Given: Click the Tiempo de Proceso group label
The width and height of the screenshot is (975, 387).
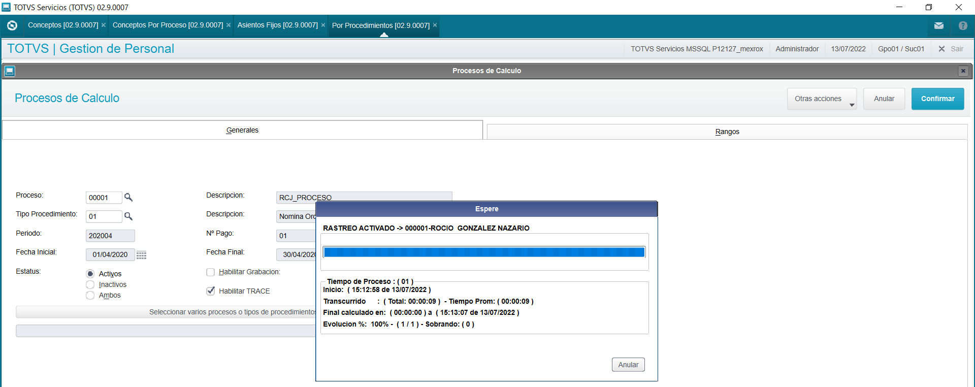Looking at the screenshot, I should pyautogui.click(x=370, y=281).
